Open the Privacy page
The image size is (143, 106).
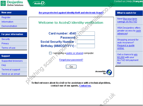click(x=5, y=44)
